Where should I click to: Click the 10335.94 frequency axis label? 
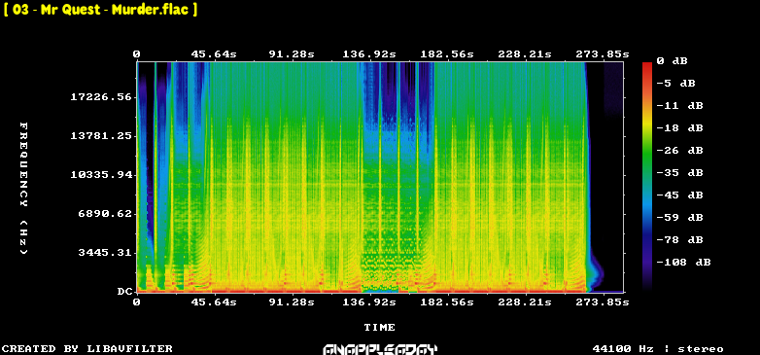pos(101,175)
